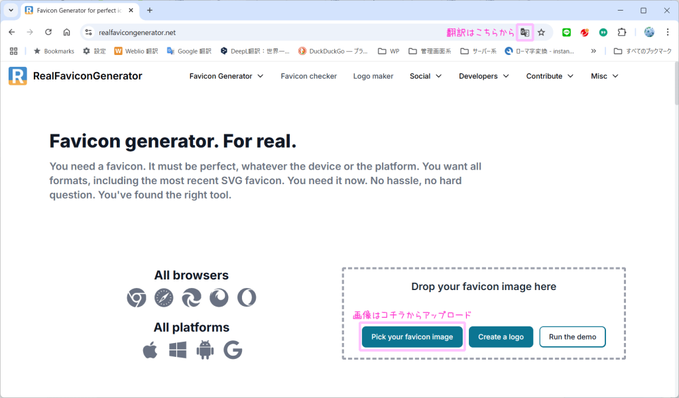Click the RealFaviconGenerator R logo

[18, 75]
